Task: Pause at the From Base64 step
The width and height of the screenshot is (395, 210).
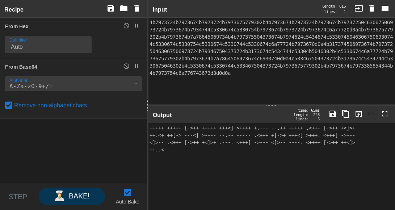Action: (x=136, y=66)
